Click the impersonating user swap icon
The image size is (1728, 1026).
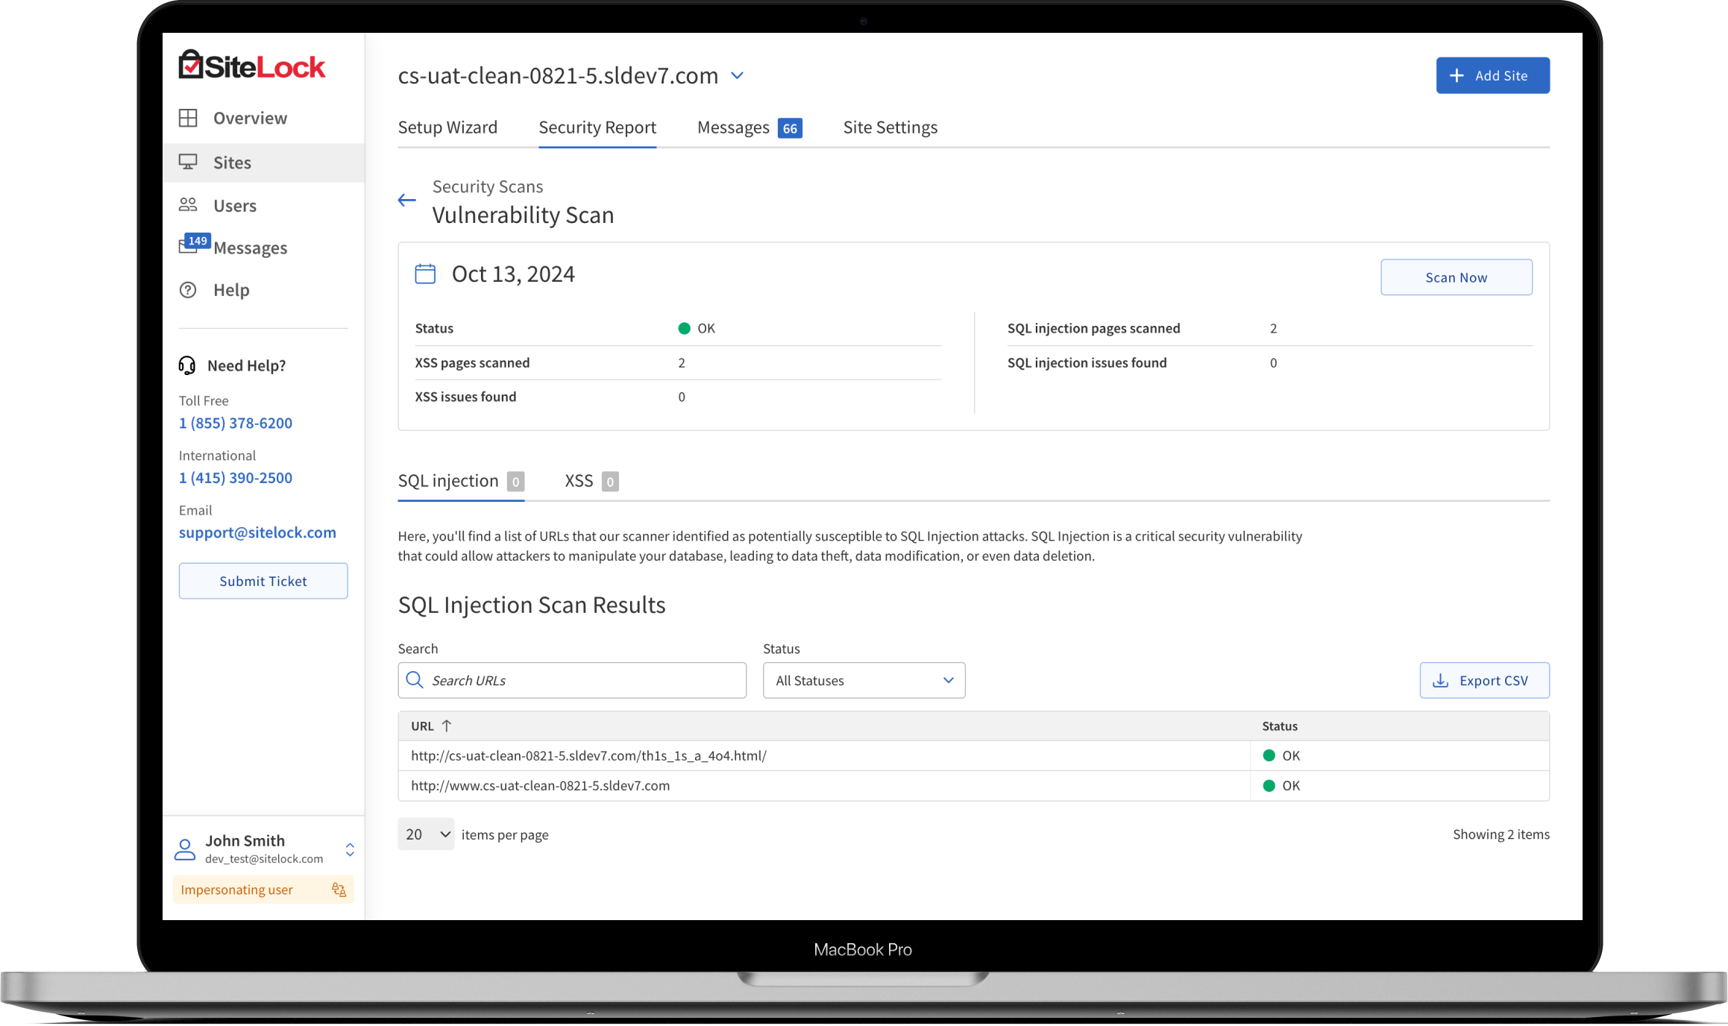point(339,890)
